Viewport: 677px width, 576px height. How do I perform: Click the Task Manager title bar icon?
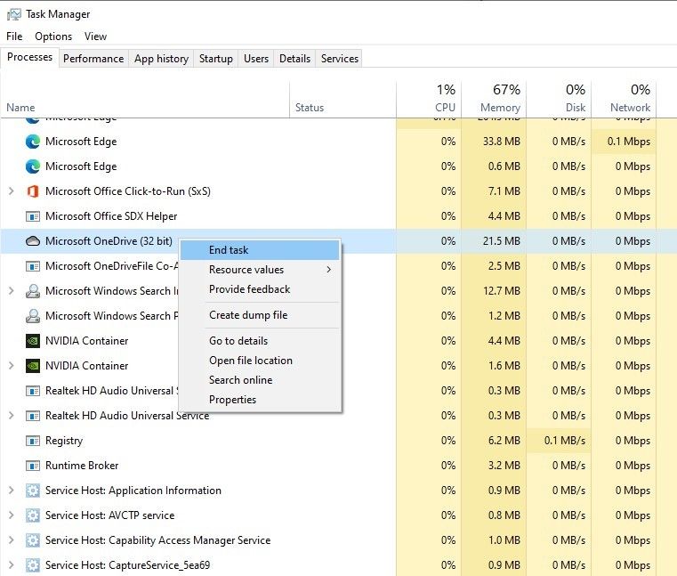coord(13,14)
